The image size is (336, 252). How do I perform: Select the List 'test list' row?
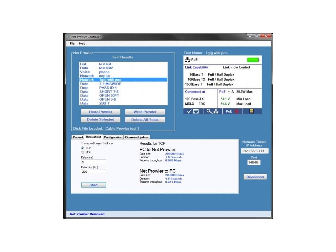[123, 64]
